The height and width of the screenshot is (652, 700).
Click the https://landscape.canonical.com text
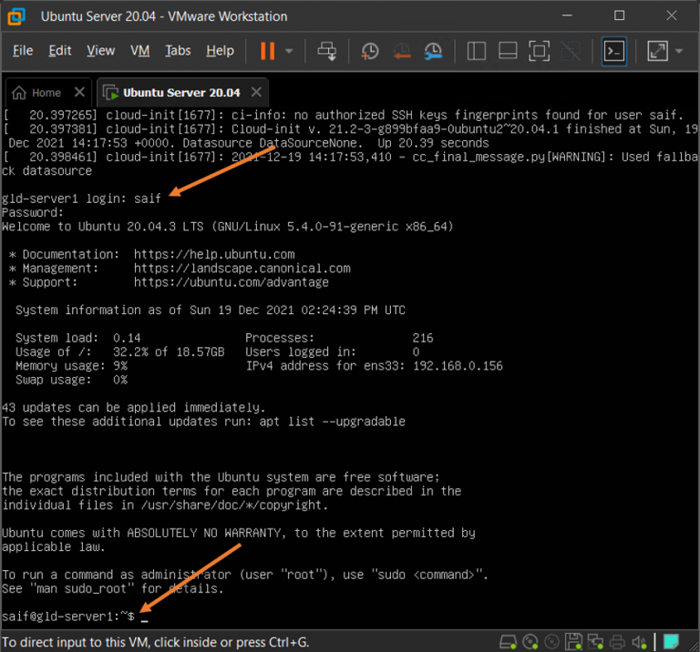[x=242, y=269]
